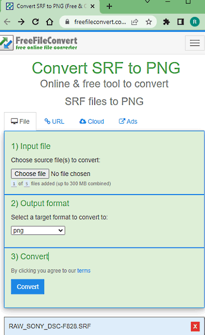Open the png target format dropdown

pyautogui.click(x=38, y=231)
